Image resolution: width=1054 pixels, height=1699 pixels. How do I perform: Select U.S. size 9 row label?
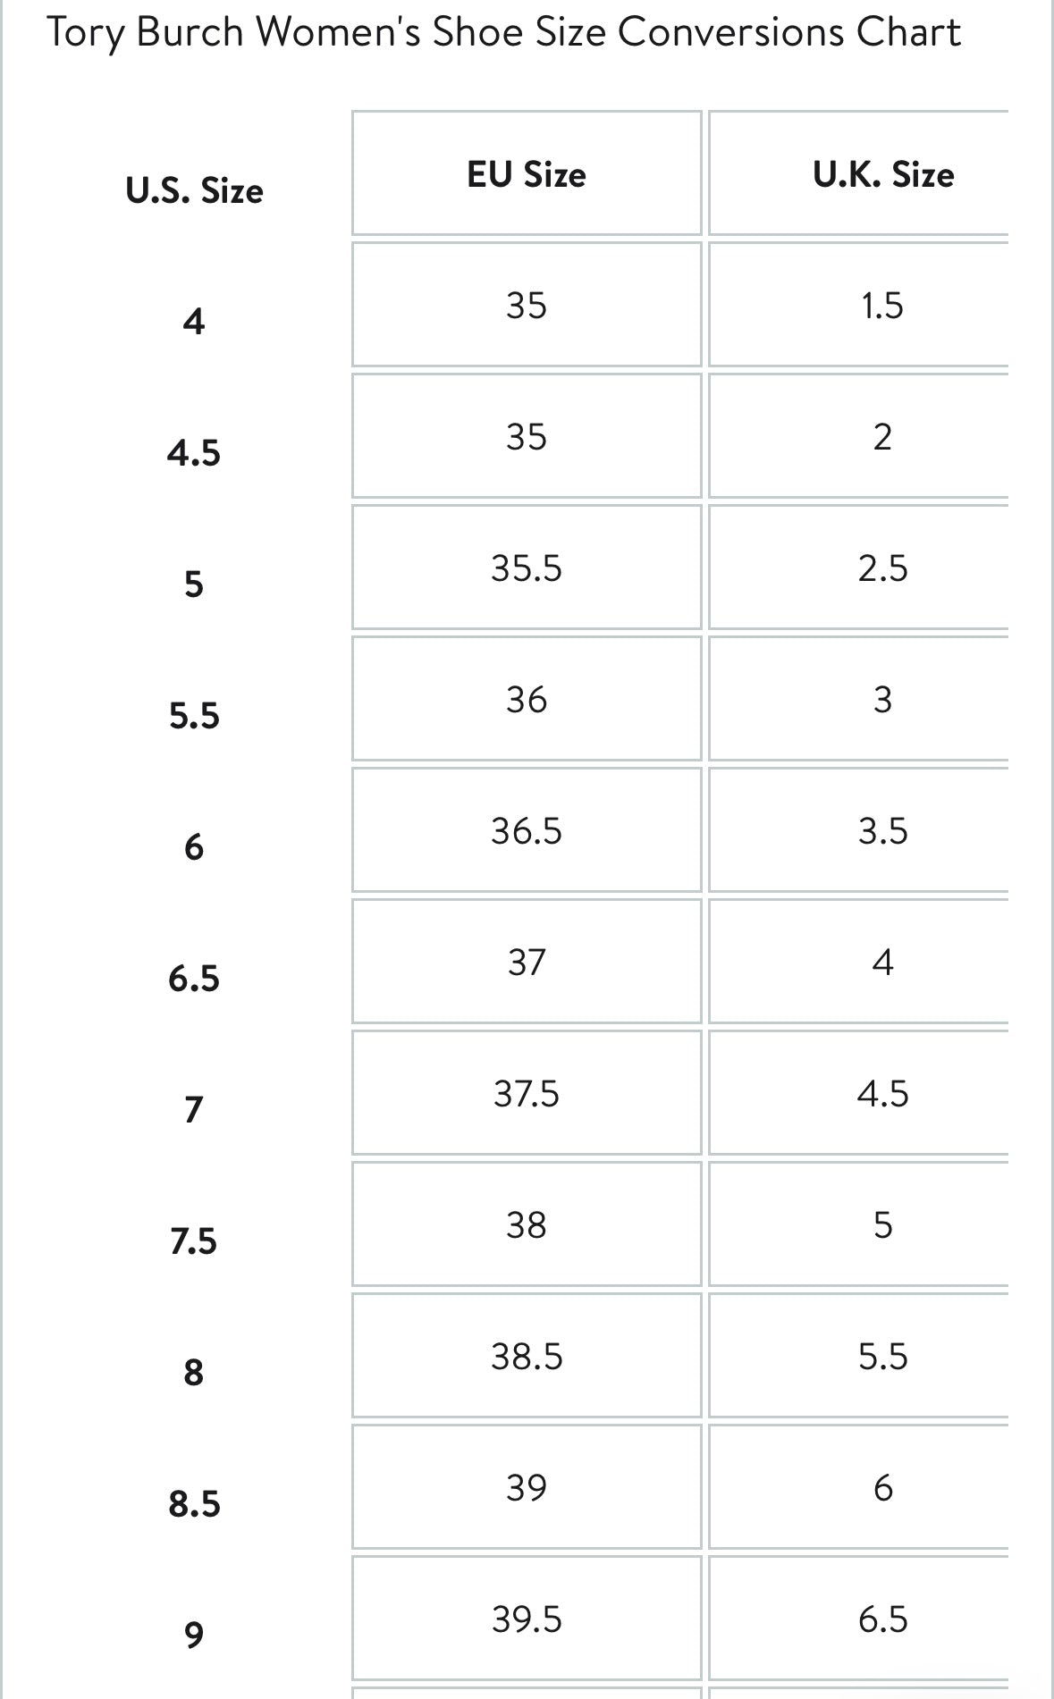(x=194, y=1636)
